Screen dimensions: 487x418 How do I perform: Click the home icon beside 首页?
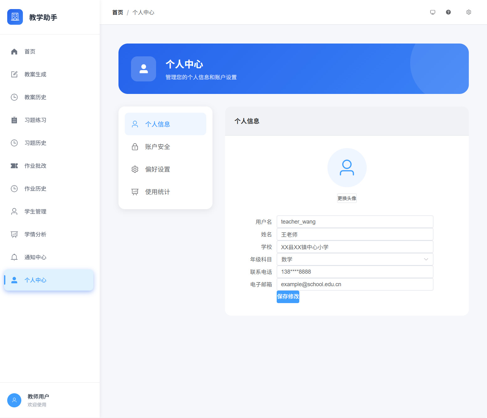coord(14,52)
